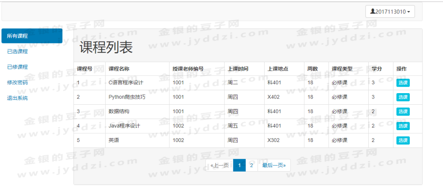Click 18 weeks in Python爬虫技巧 row

click(x=310, y=97)
